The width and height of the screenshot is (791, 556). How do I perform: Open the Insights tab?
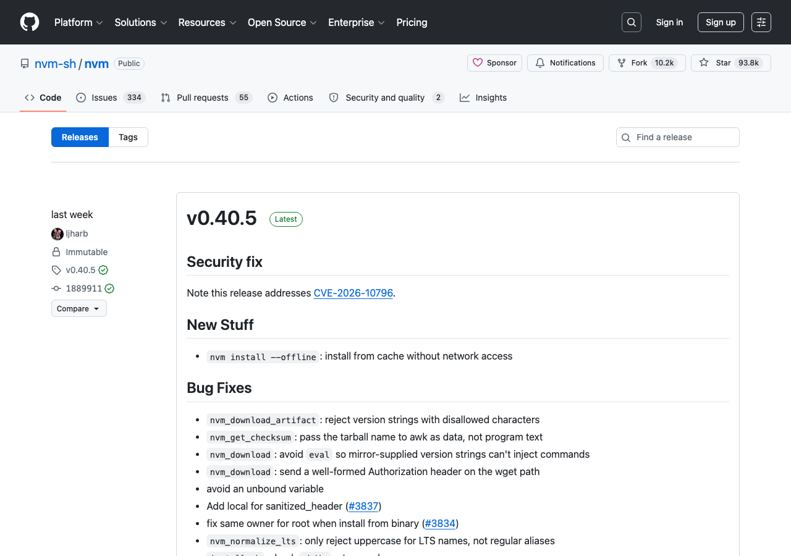coord(483,98)
